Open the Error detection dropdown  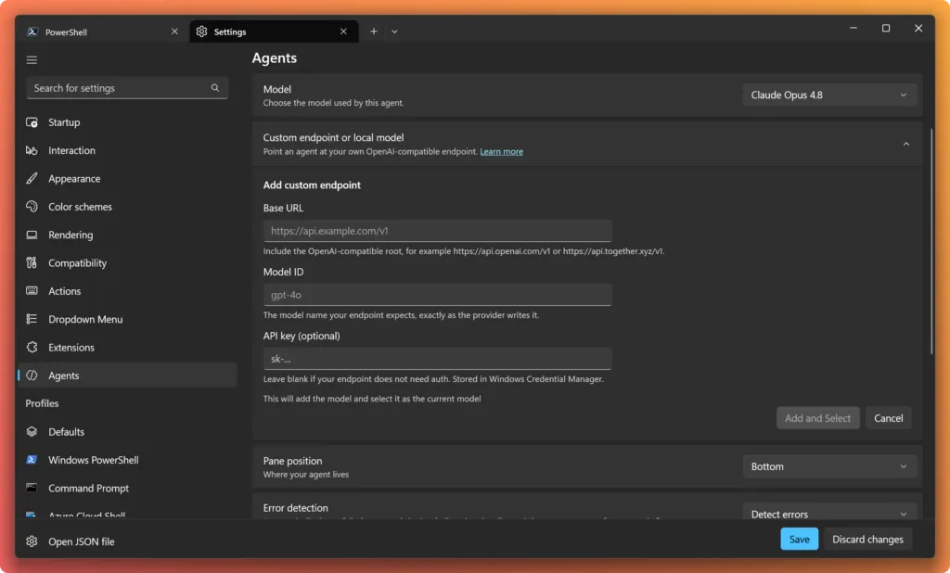coord(829,513)
